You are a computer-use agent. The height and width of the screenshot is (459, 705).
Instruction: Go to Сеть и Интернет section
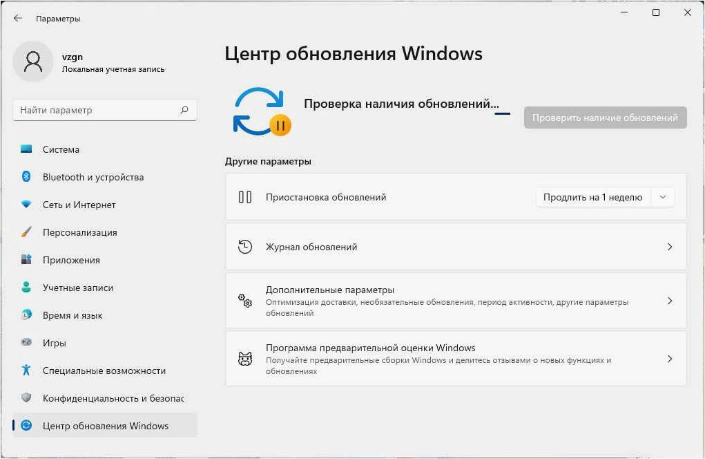click(x=105, y=205)
